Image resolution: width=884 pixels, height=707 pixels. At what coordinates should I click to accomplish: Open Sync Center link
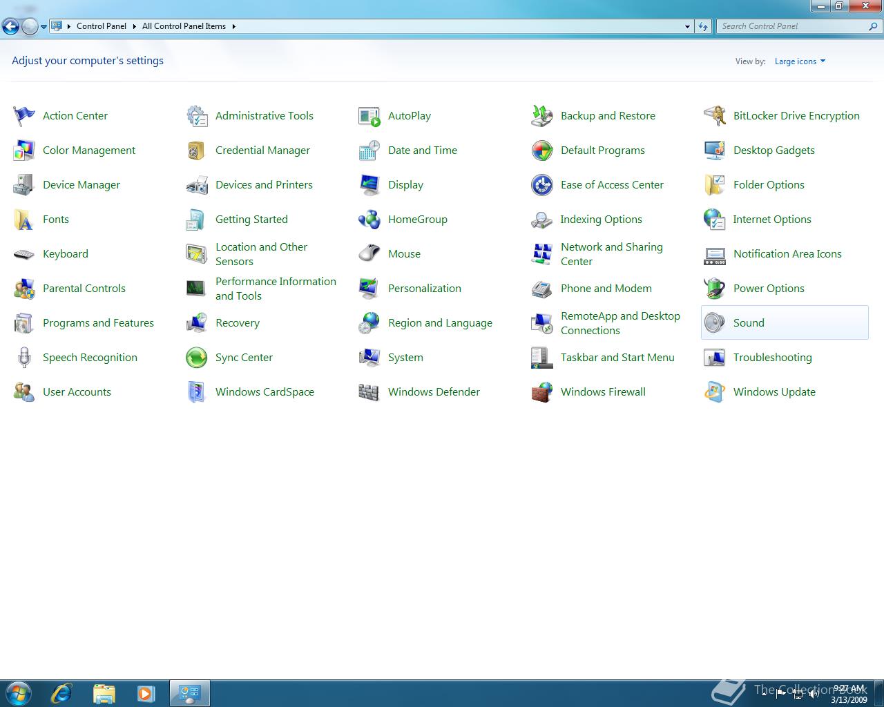coord(244,358)
